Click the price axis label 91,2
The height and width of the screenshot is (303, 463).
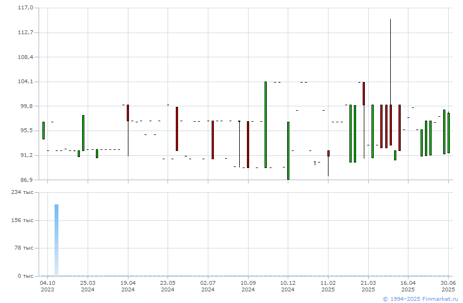26,155
